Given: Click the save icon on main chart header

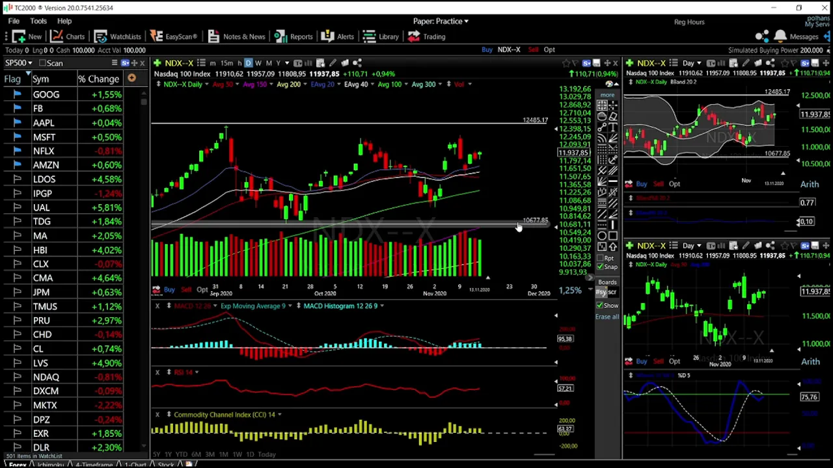Looking at the screenshot, I should (x=596, y=63).
